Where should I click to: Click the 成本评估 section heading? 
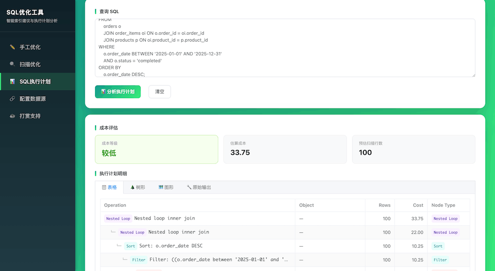pos(108,128)
